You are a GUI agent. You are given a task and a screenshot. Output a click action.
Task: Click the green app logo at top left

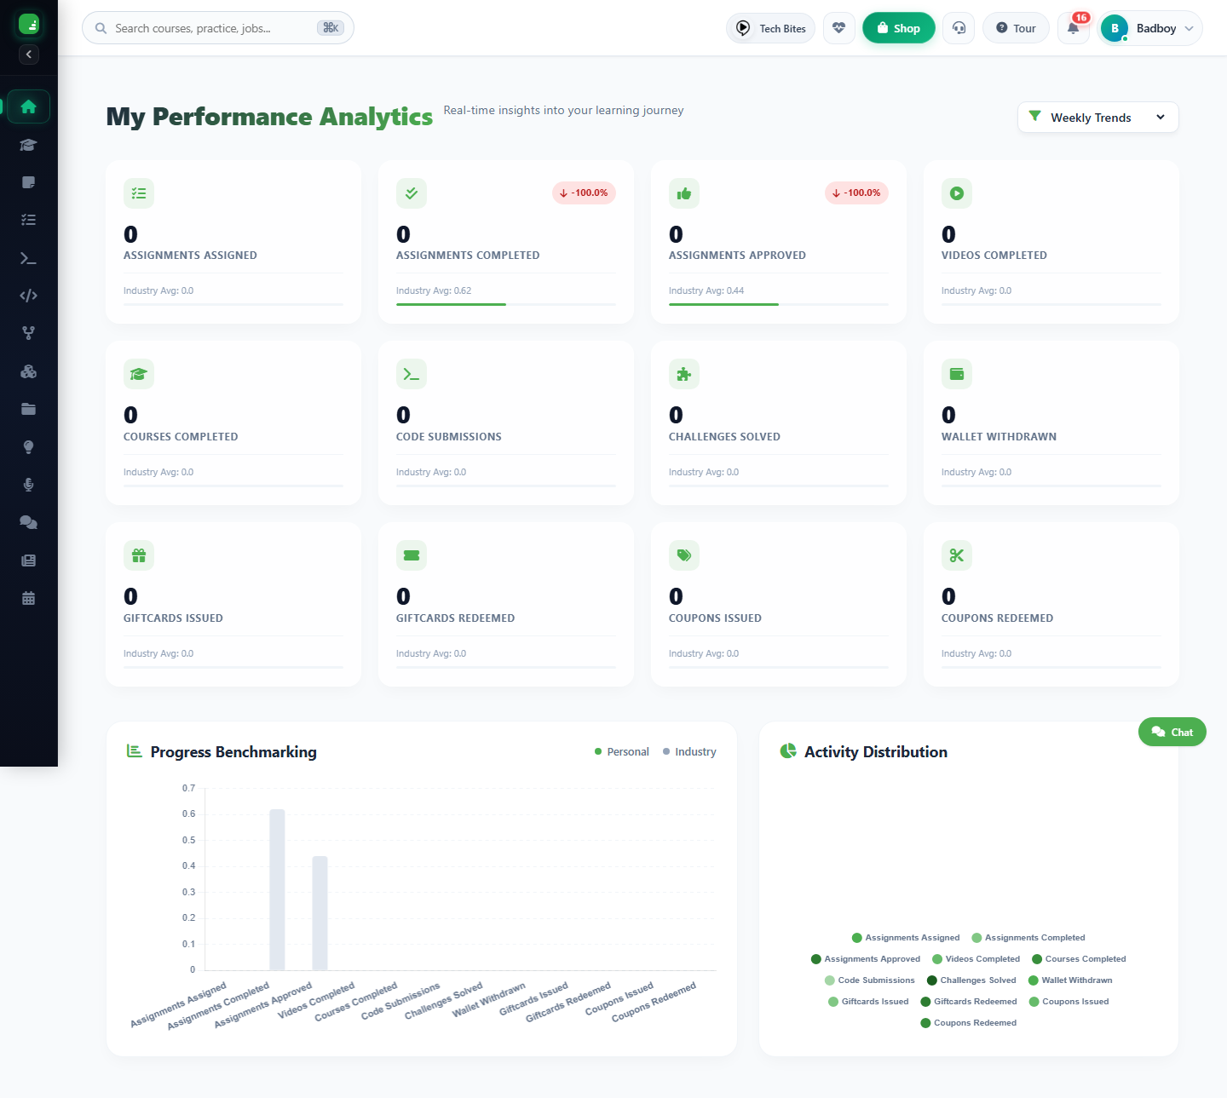pyautogui.click(x=29, y=24)
